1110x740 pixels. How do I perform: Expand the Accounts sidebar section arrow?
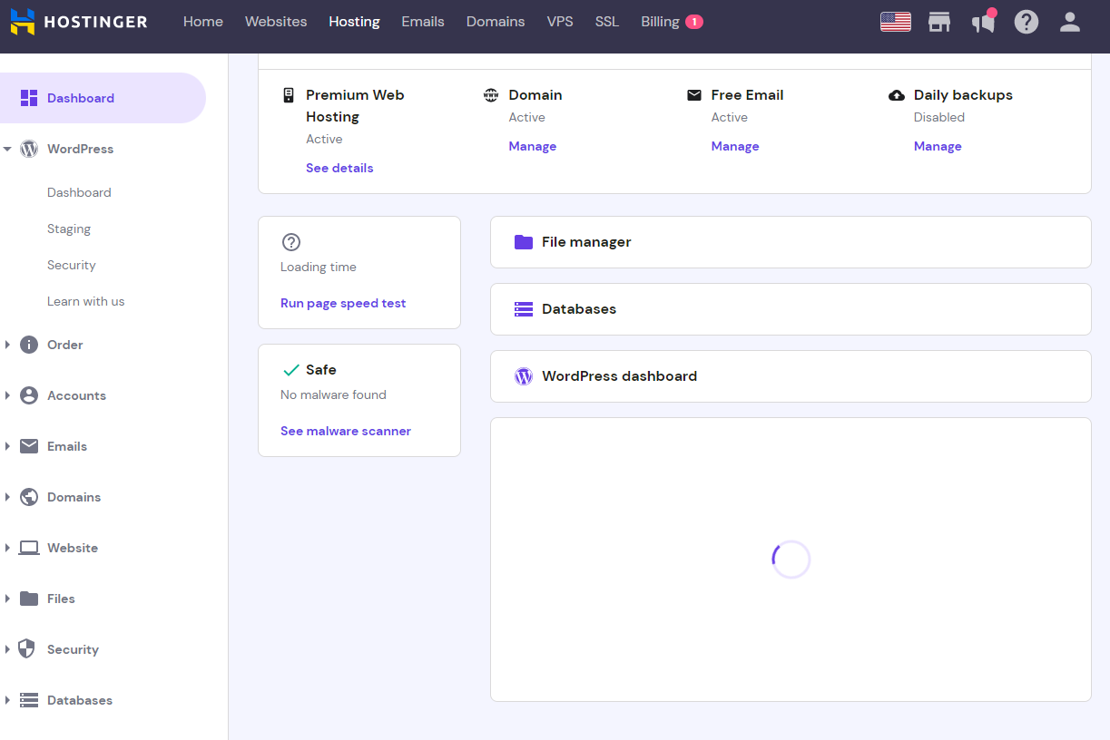click(x=7, y=395)
